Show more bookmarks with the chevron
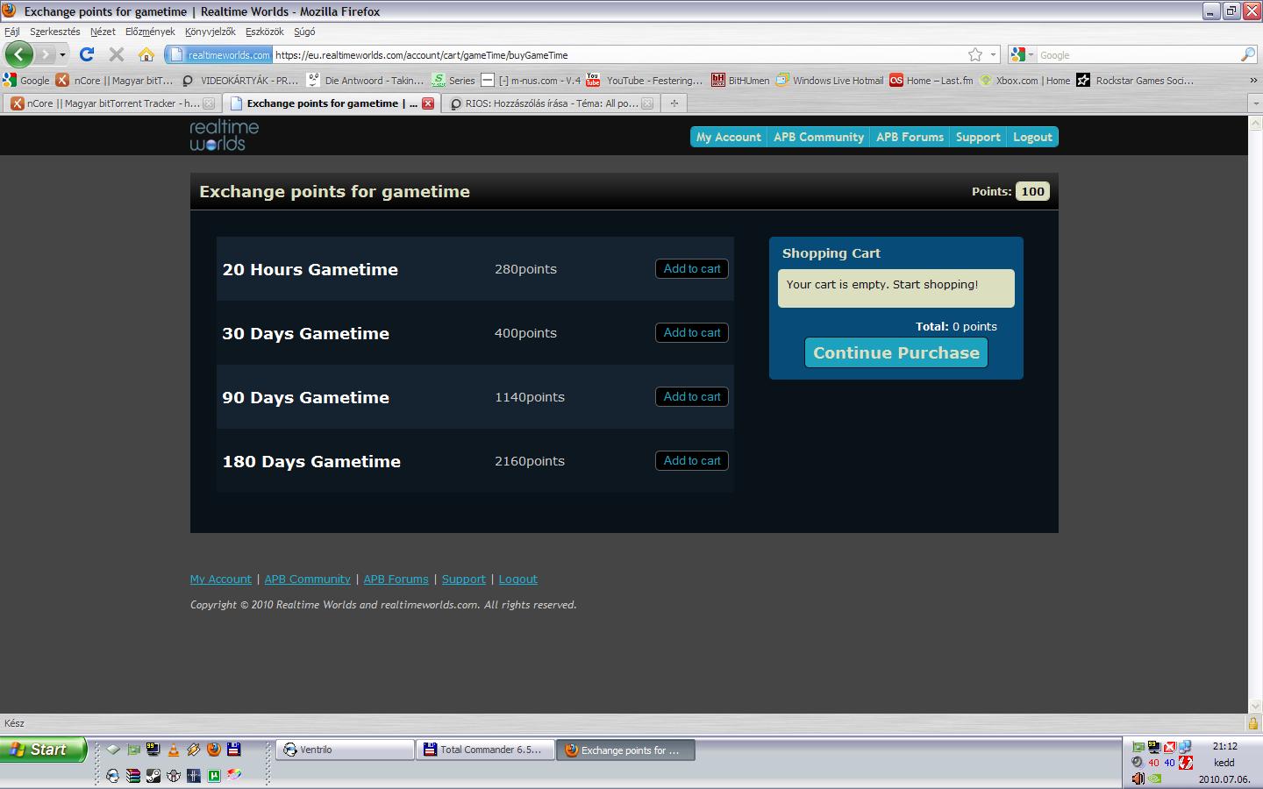Image resolution: width=1263 pixels, height=789 pixels. pyautogui.click(x=1253, y=80)
